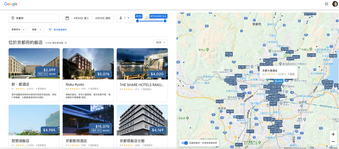
Task: Open the account profile avatar
Action: 335,4
